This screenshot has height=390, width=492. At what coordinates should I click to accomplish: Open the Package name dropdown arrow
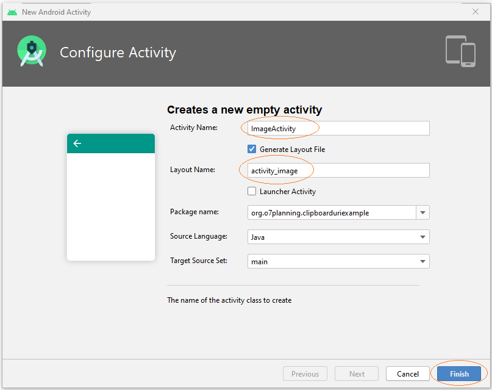point(422,212)
